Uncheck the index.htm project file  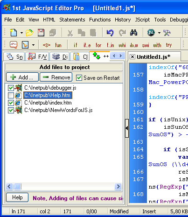11,103
